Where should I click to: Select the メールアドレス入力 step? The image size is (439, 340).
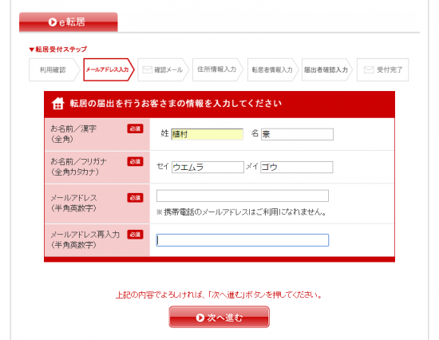coord(109,69)
